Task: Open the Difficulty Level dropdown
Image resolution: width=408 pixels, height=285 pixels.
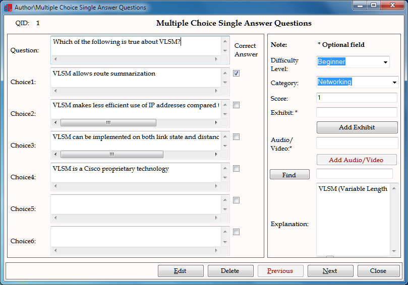Action: click(385, 62)
